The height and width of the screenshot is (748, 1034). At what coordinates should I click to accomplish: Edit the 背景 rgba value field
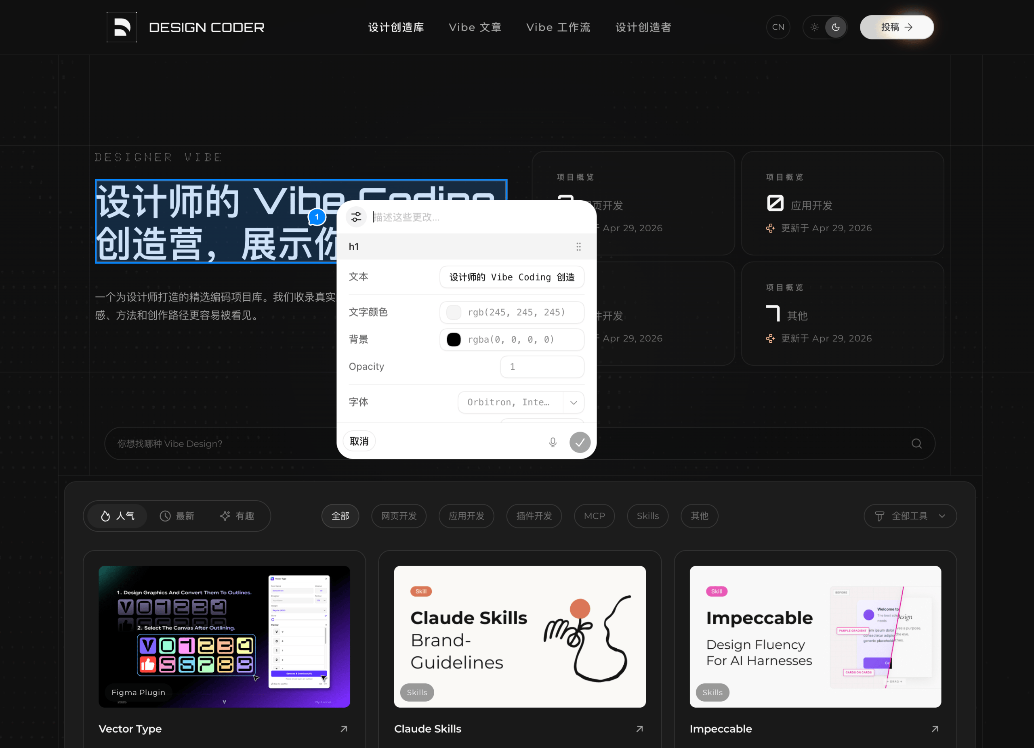pyautogui.click(x=511, y=339)
